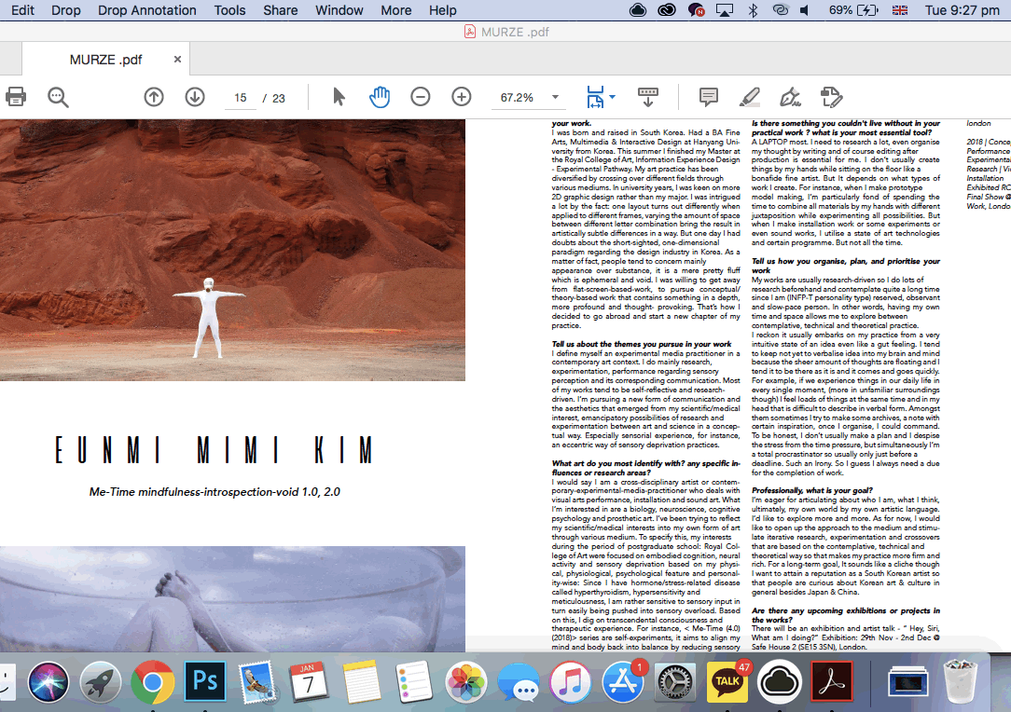Zoom in with plus button

point(461,97)
